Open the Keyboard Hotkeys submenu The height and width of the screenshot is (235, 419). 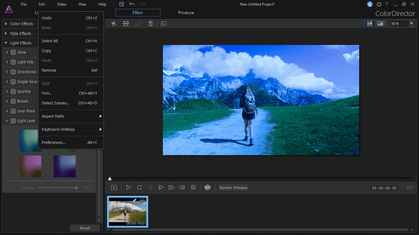(x=71, y=129)
